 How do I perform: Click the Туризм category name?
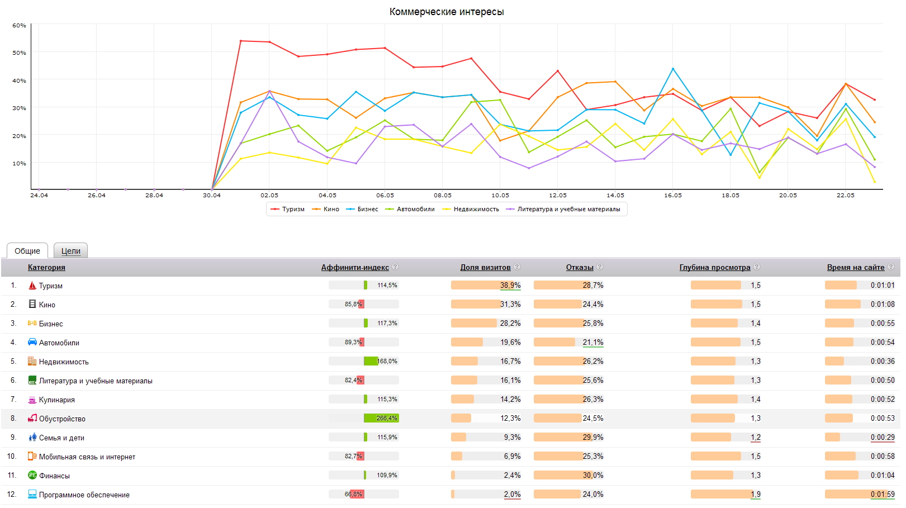[x=51, y=286]
